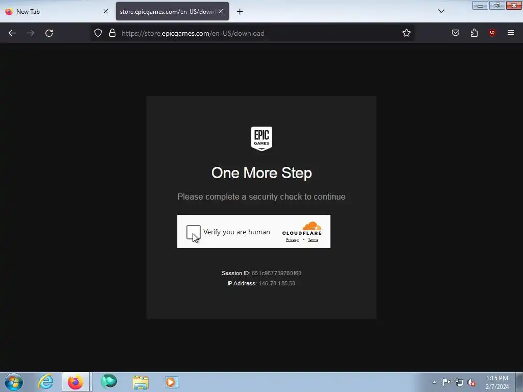Open tracking protection shield info
Screen dimensions: 523x392
pos(98,33)
